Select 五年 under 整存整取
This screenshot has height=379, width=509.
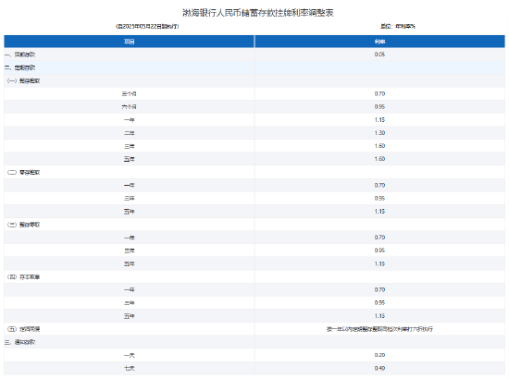click(130, 159)
